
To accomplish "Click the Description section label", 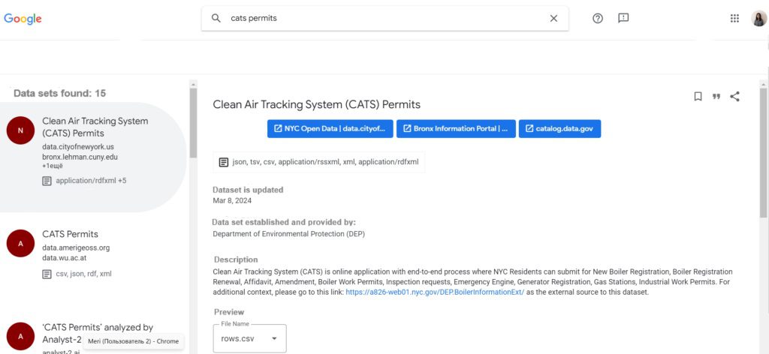I will (x=236, y=259).
